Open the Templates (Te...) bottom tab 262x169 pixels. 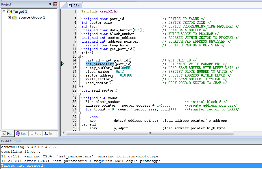[49, 134]
